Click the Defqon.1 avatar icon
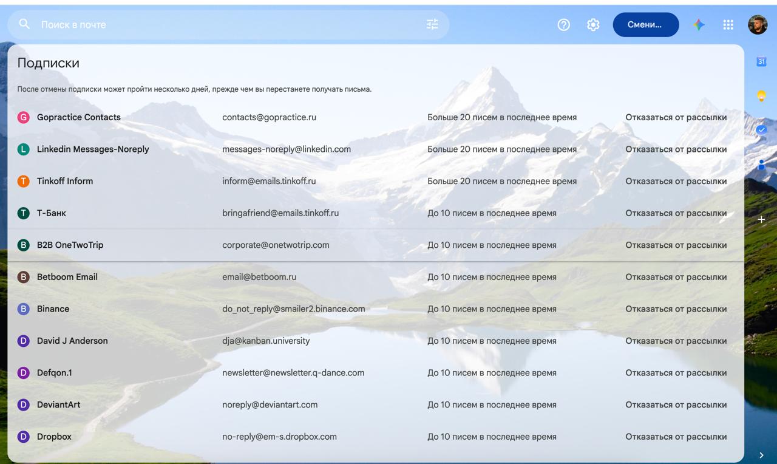This screenshot has height=464, width=777. (x=24, y=373)
